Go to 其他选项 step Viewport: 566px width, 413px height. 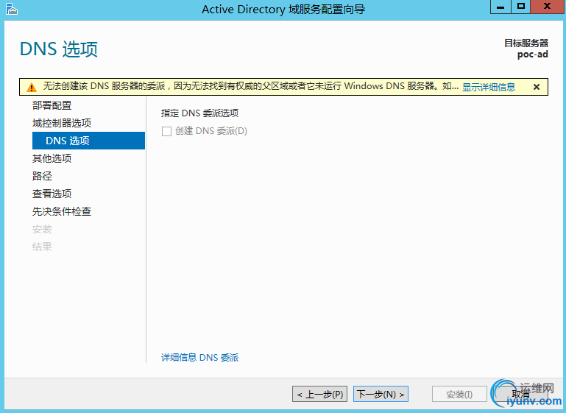52,158
